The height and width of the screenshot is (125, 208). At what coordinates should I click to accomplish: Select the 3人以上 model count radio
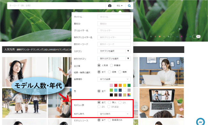point(109,107)
